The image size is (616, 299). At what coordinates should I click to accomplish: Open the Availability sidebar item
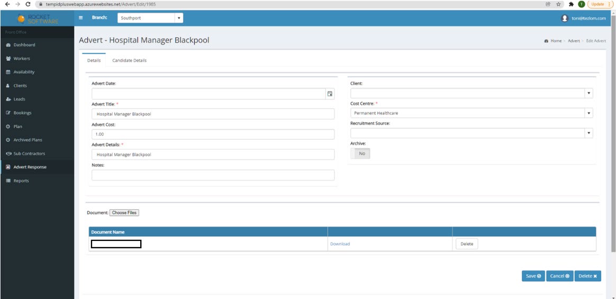(x=24, y=72)
